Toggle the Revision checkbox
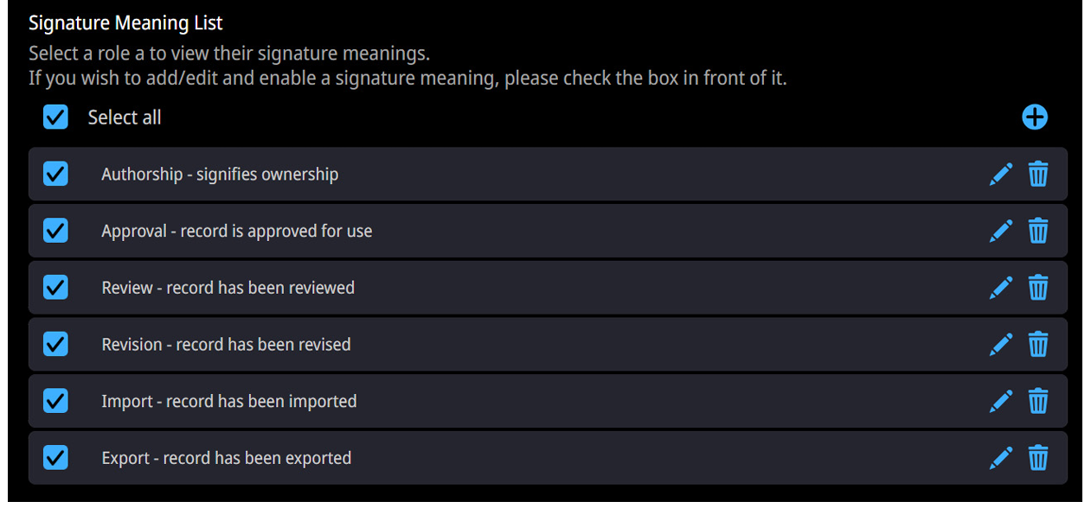This screenshot has height=508, width=1091. tap(55, 345)
